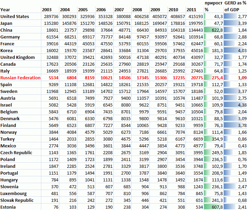Select the 'Turkey' row label
This screenshot has width=247, height=210.
[8, 139]
